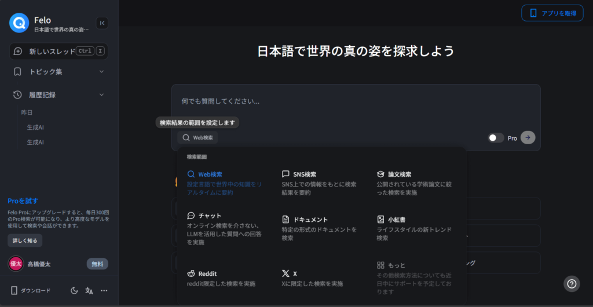The height and width of the screenshot is (307, 593).
Task: Submit the query with arrow button
Action: (528, 138)
